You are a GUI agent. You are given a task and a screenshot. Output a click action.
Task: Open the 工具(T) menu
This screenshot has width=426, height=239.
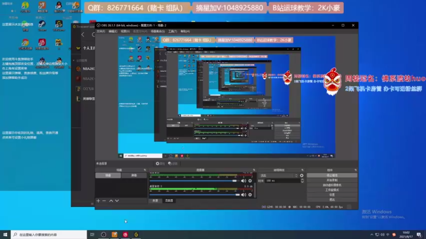(x=173, y=31)
